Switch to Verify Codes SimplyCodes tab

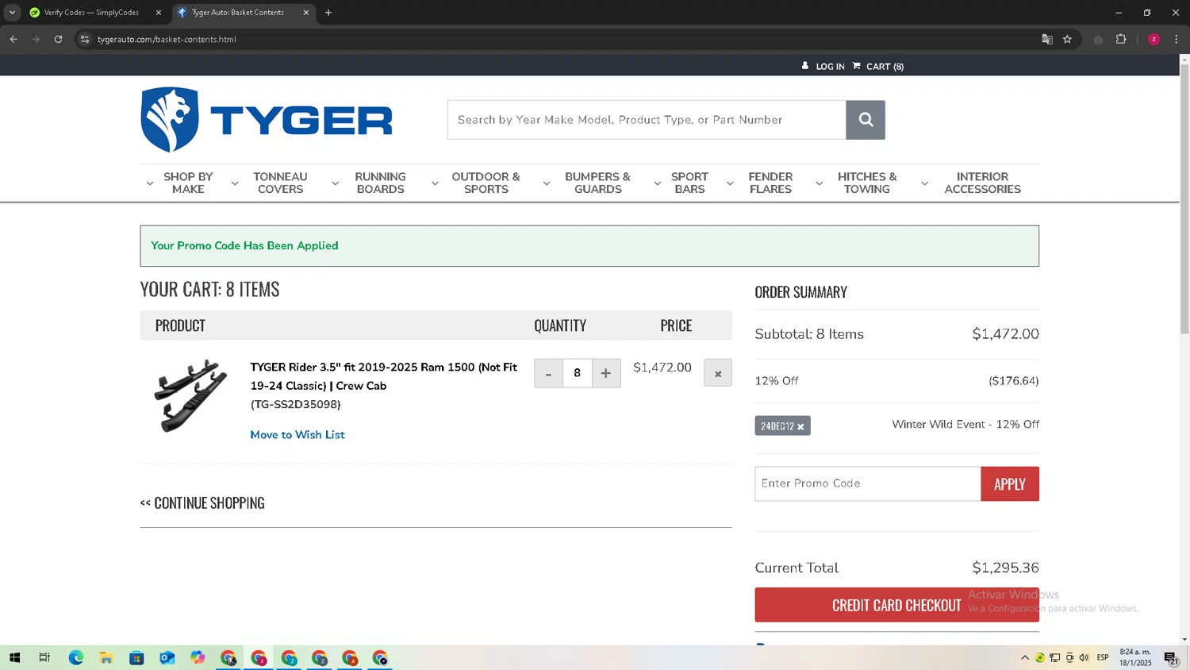pyautogui.click(x=92, y=13)
